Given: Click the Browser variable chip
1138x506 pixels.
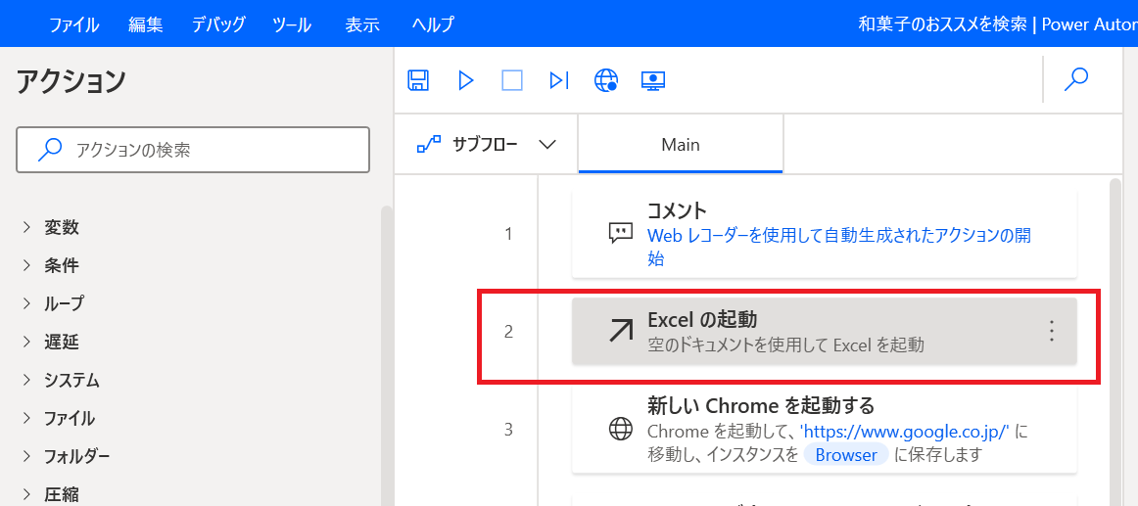Looking at the screenshot, I should point(845,455).
